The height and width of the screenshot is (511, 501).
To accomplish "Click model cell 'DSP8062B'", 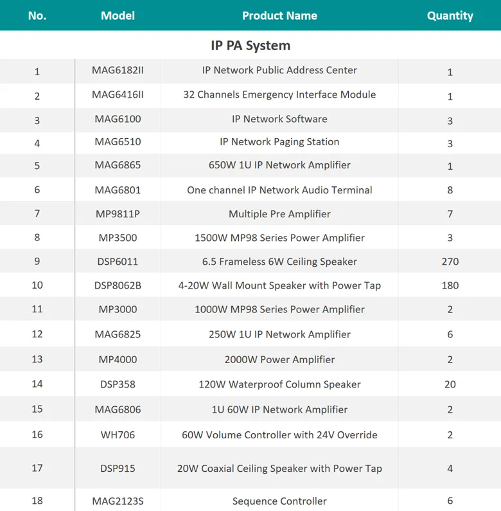I will 118,285.
